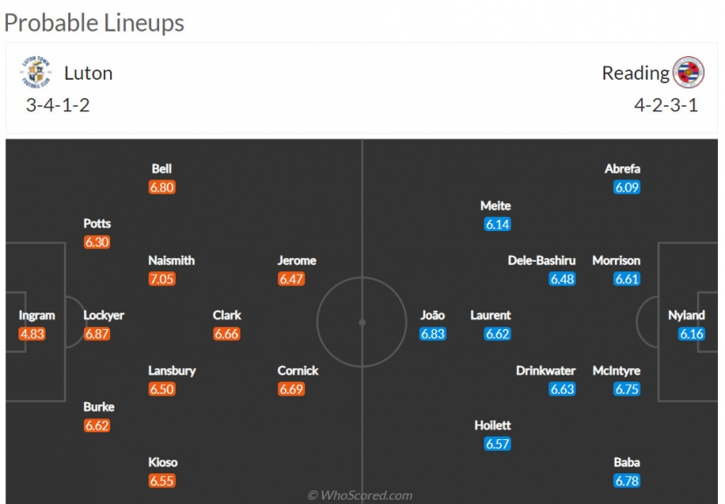Screen dimensions: 725x504
Task: Select Luton player Cornick
Action: pyautogui.click(x=297, y=371)
